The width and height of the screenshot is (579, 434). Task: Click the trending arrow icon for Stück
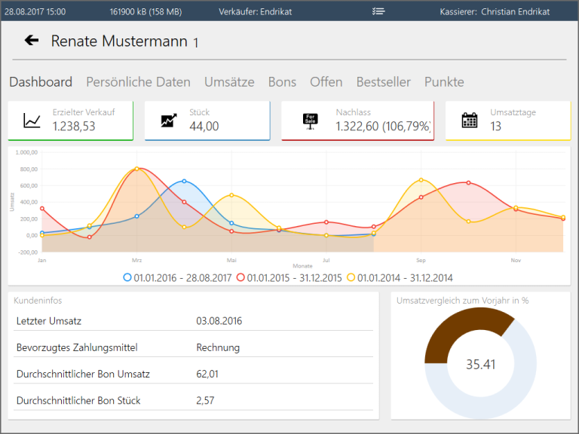click(169, 121)
